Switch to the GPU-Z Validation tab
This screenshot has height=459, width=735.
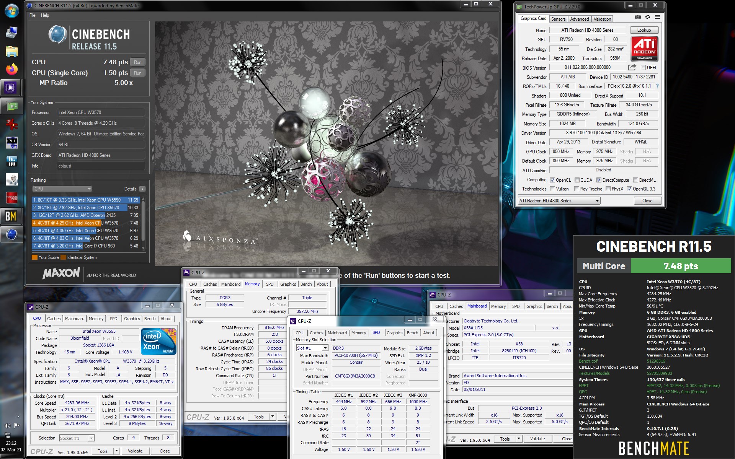click(602, 19)
